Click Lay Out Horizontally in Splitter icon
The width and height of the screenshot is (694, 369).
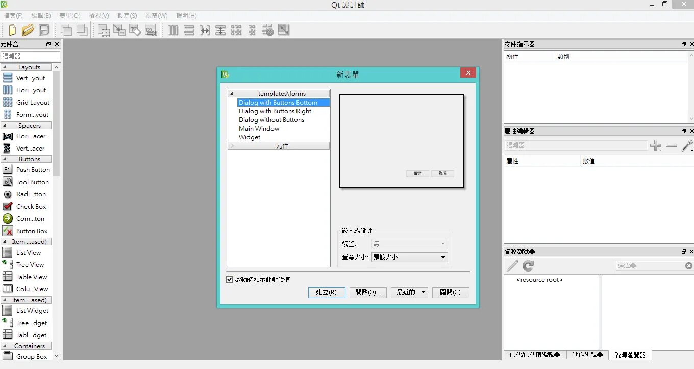point(205,30)
